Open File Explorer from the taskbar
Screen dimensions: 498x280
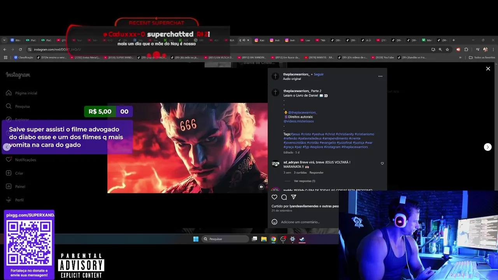coord(264,239)
